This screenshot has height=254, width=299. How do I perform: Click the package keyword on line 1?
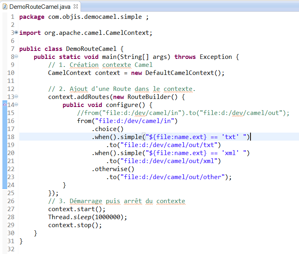coord(32,17)
